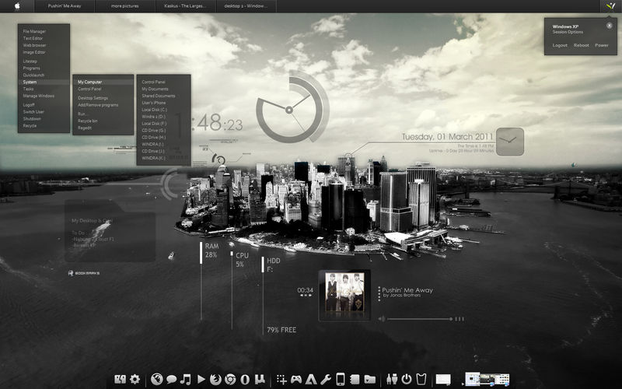Close the Windows XP Session Options panel
This screenshot has width=622, height=389.
pos(609,26)
